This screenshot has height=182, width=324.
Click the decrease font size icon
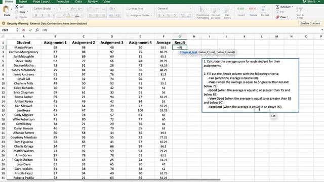pos(79,9)
